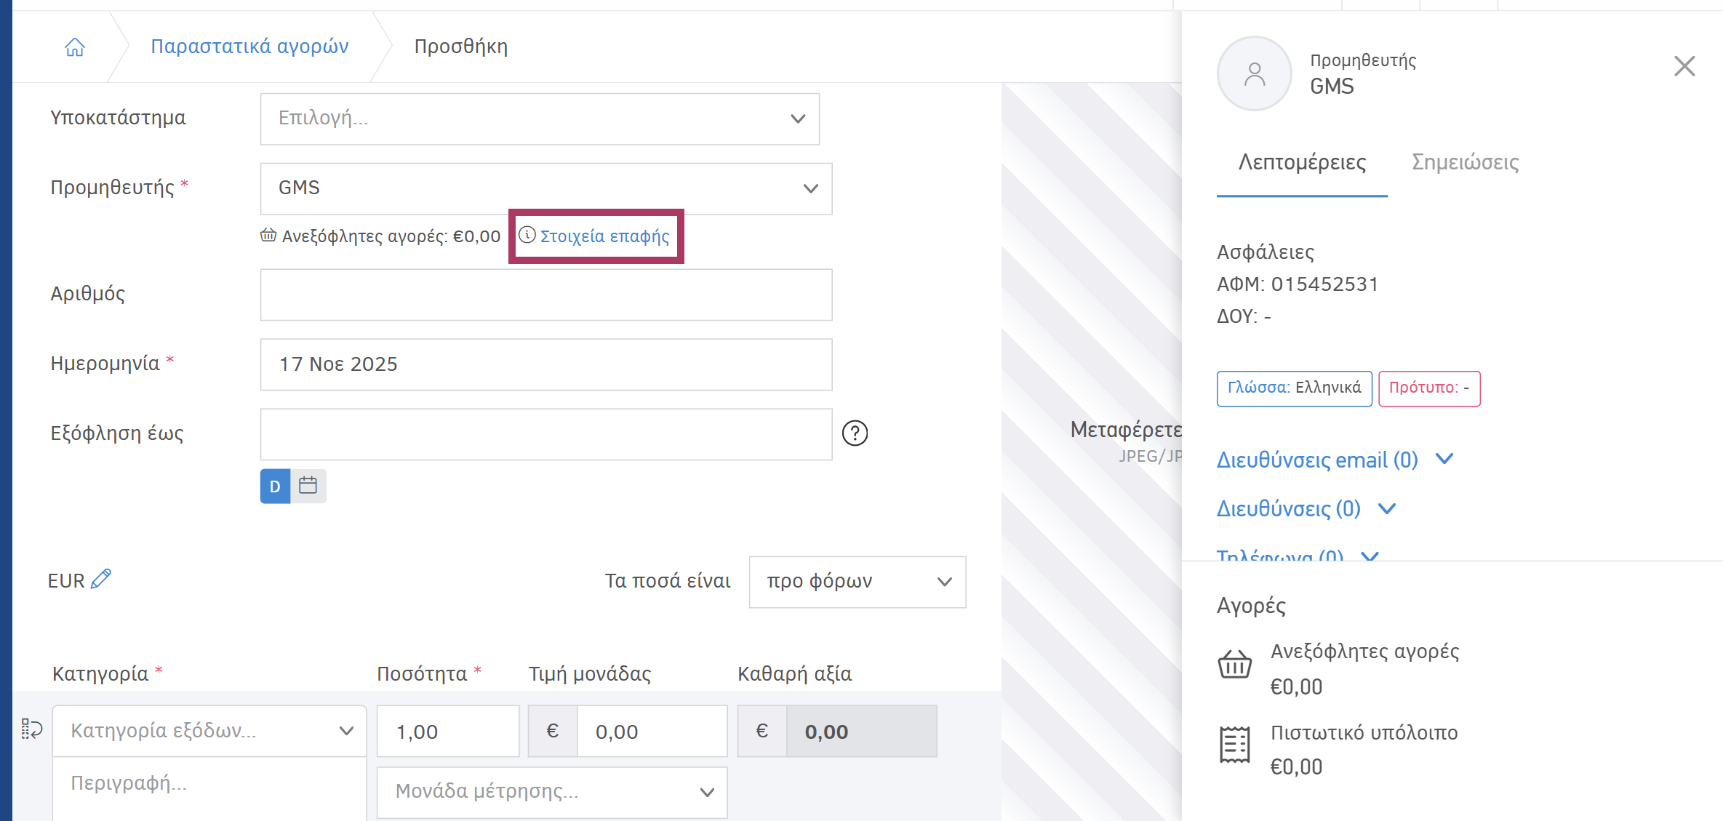Click the calendar icon toggle under due date

pyautogui.click(x=308, y=486)
